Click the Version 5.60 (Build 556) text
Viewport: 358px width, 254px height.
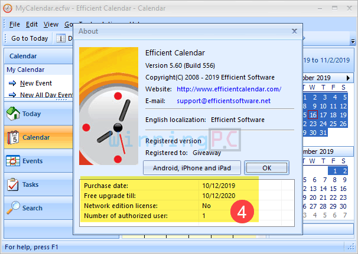[x=180, y=65]
